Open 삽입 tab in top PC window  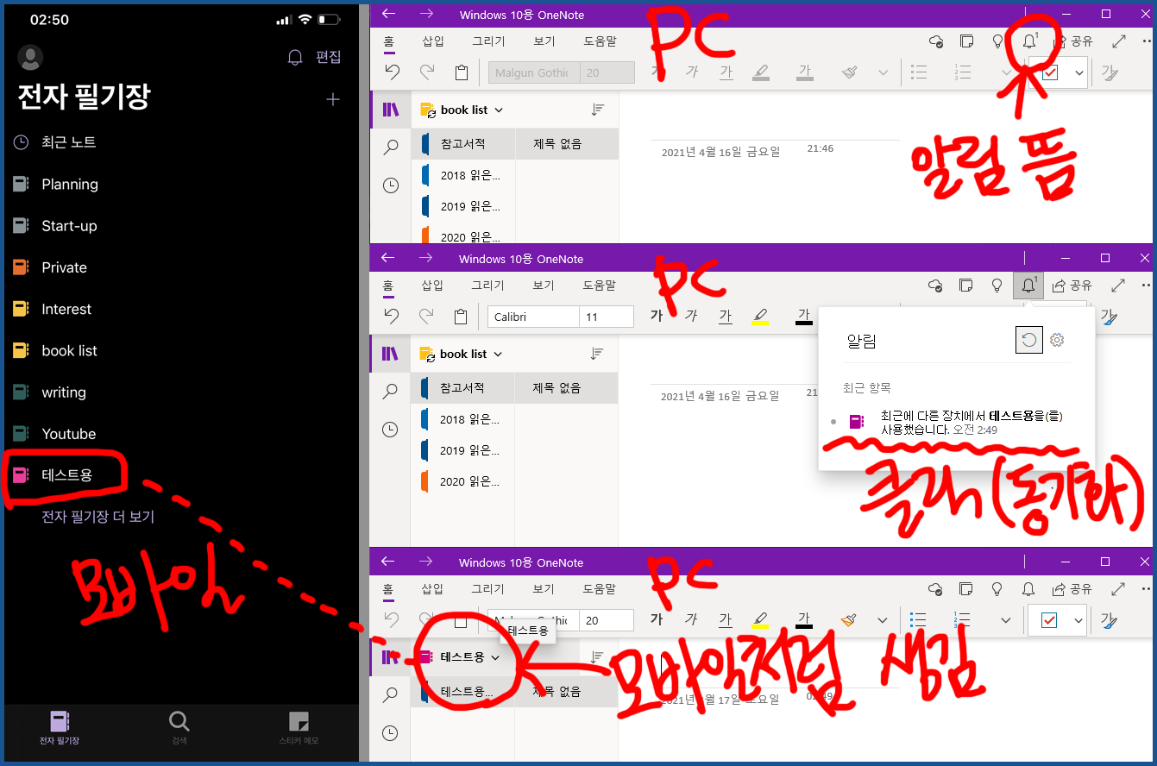pyautogui.click(x=433, y=41)
